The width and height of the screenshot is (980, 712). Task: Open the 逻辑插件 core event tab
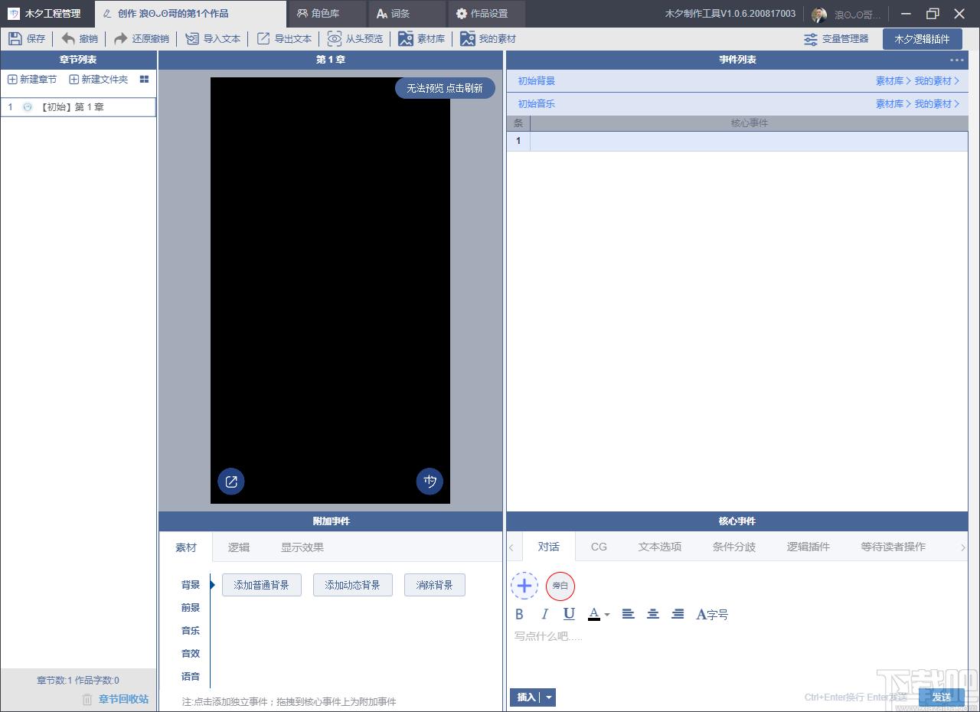pos(808,547)
